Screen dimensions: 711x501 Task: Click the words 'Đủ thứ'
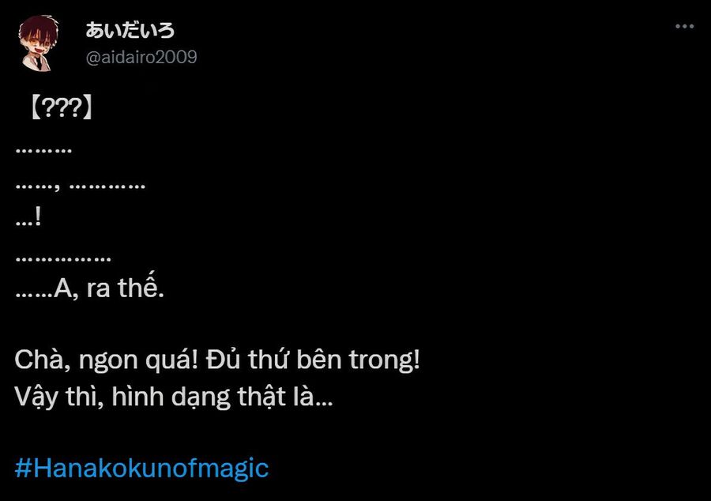[x=246, y=360]
